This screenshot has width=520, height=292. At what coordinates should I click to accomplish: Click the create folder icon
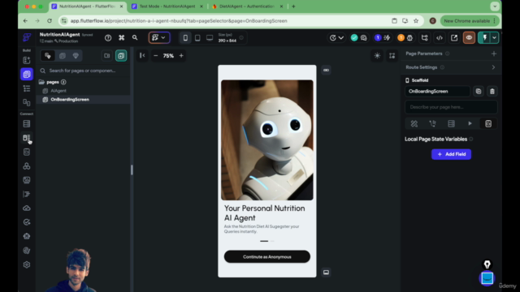(106, 56)
